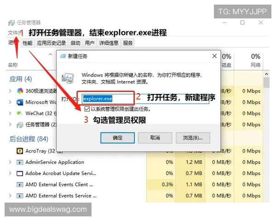Click the AMD External Events Client icon
Viewport: 276px width, 221px height.
coord(20,185)
